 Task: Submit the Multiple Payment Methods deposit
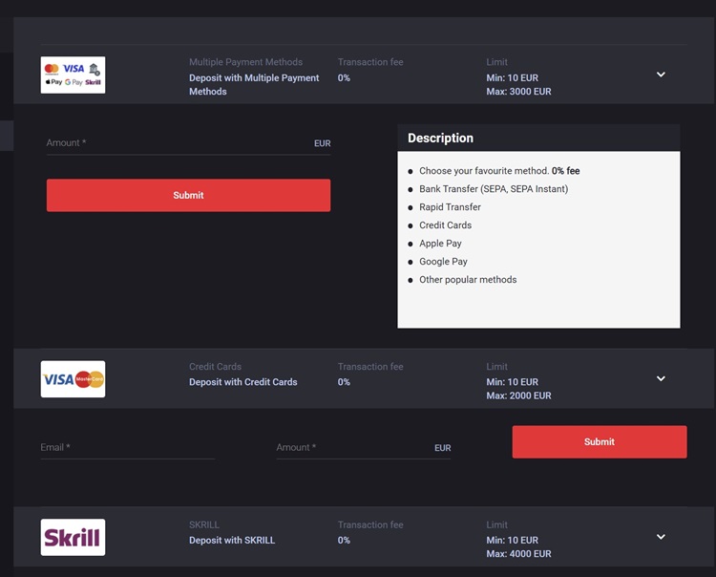coord(188,195)
